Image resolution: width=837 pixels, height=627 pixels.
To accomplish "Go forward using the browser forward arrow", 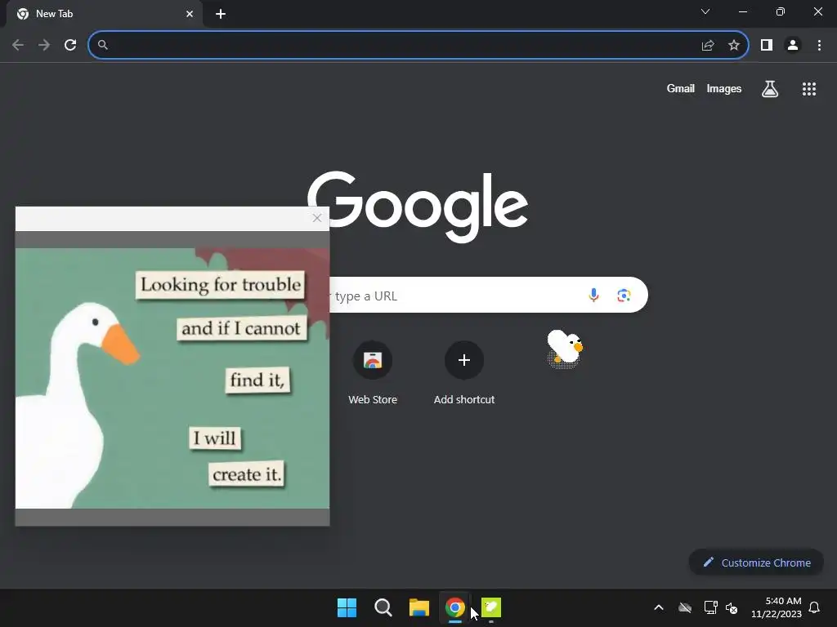I will tap(44, 46).
